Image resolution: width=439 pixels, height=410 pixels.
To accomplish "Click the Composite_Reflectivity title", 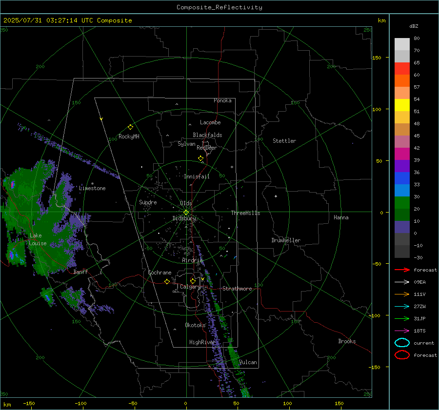I will point(219,7).
